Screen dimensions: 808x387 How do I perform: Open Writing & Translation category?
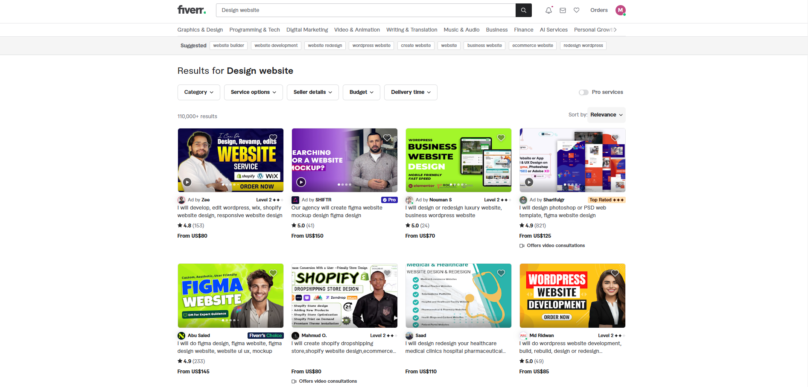[x=412, y=30]
